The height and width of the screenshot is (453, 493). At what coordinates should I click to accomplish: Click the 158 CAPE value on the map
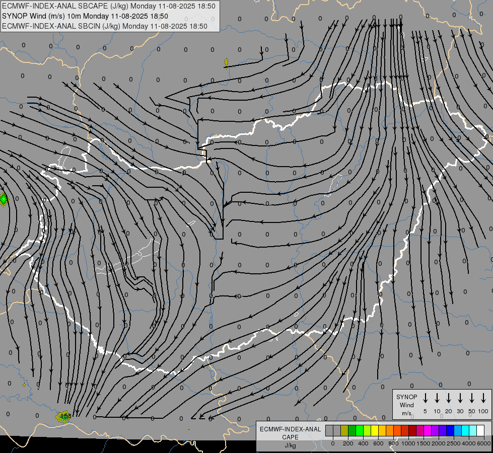[x=65, y=416]
